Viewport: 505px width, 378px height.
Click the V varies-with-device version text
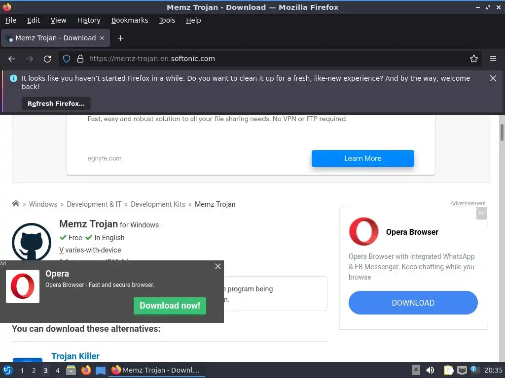[90, 250]
